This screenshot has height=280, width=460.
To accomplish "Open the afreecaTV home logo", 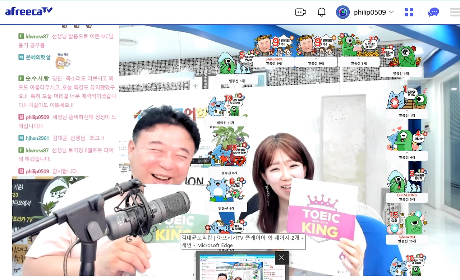I will [29, 12].
